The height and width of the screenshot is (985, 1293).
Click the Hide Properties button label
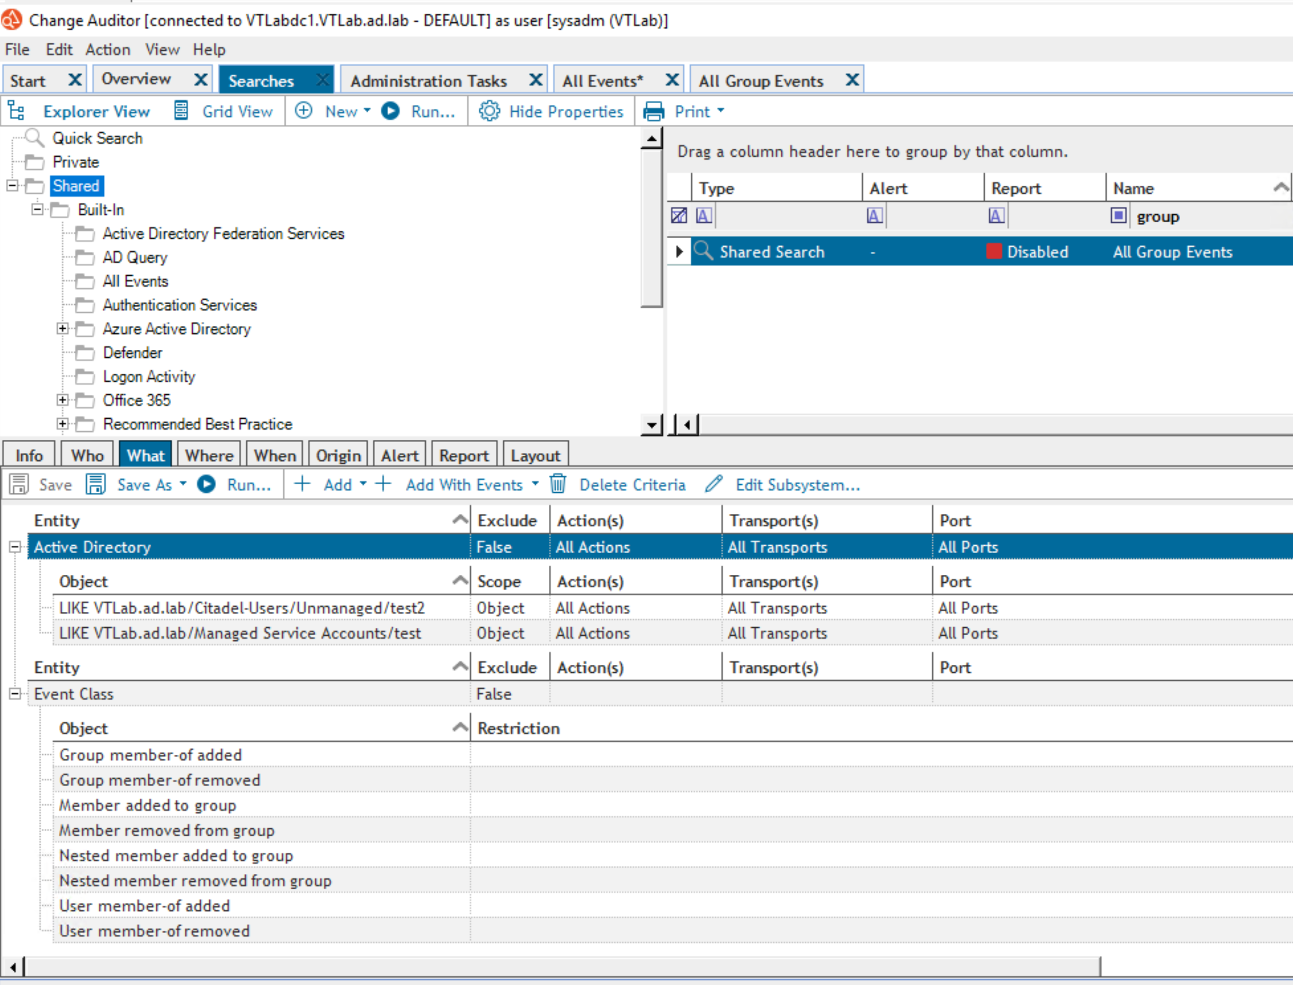click(566, 111)
